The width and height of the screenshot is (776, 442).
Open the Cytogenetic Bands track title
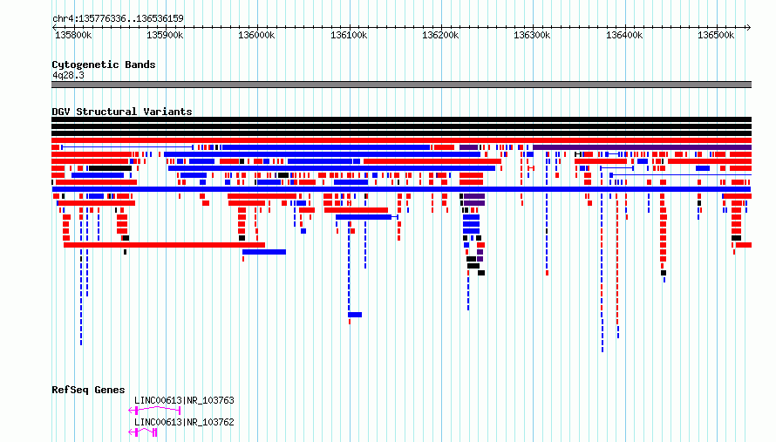pos(104,65)
